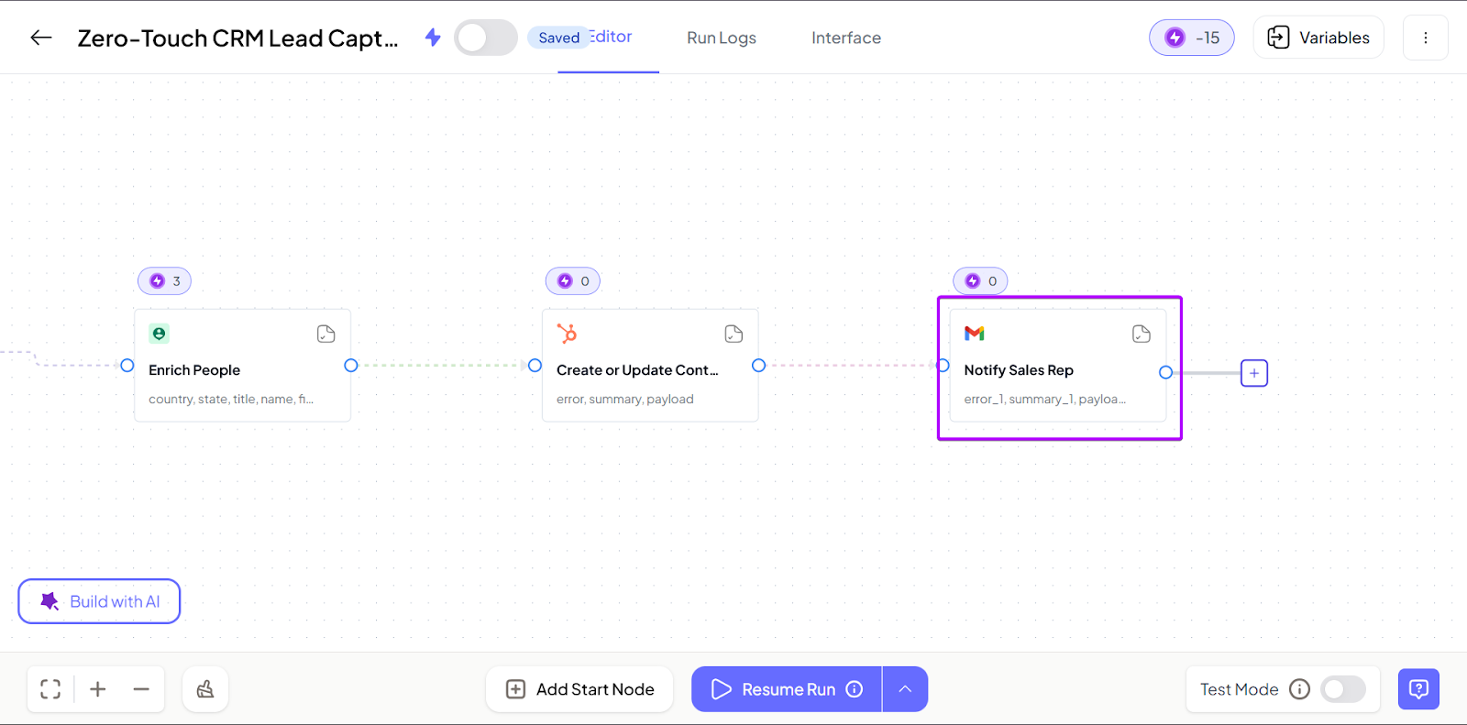Open the help chat button

(x=1418, y=689)
